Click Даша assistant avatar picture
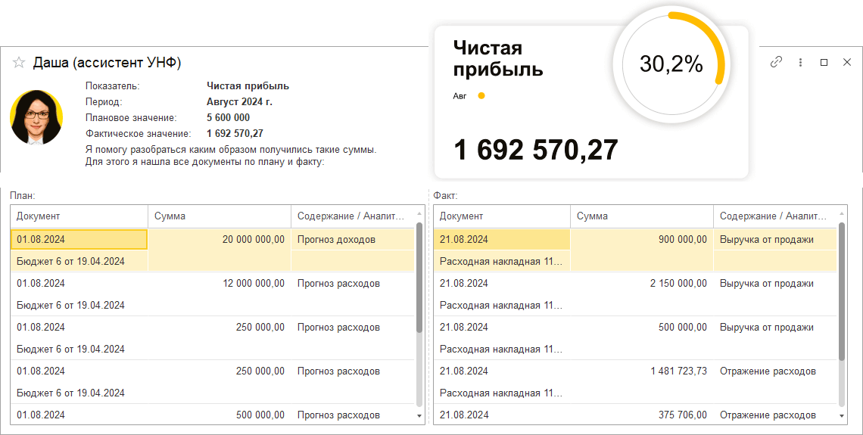This screenshot has width=863, height=435. (36, 117)
